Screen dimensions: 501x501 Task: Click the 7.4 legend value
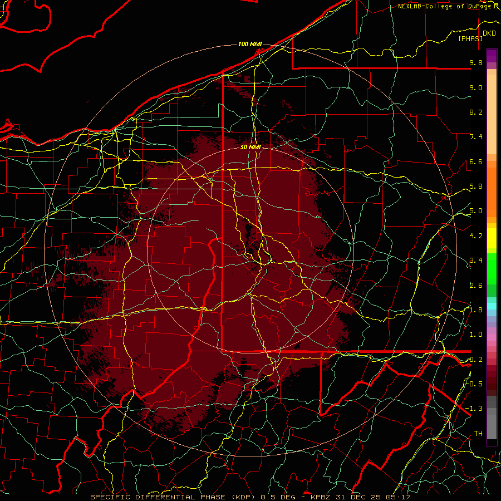click(476, 137)
